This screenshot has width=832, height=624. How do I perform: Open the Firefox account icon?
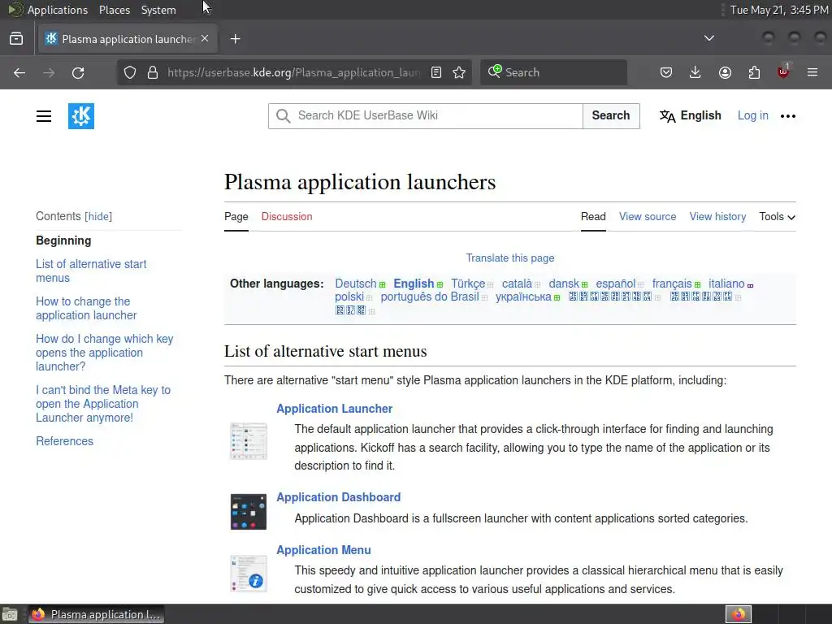coord(725,72)
